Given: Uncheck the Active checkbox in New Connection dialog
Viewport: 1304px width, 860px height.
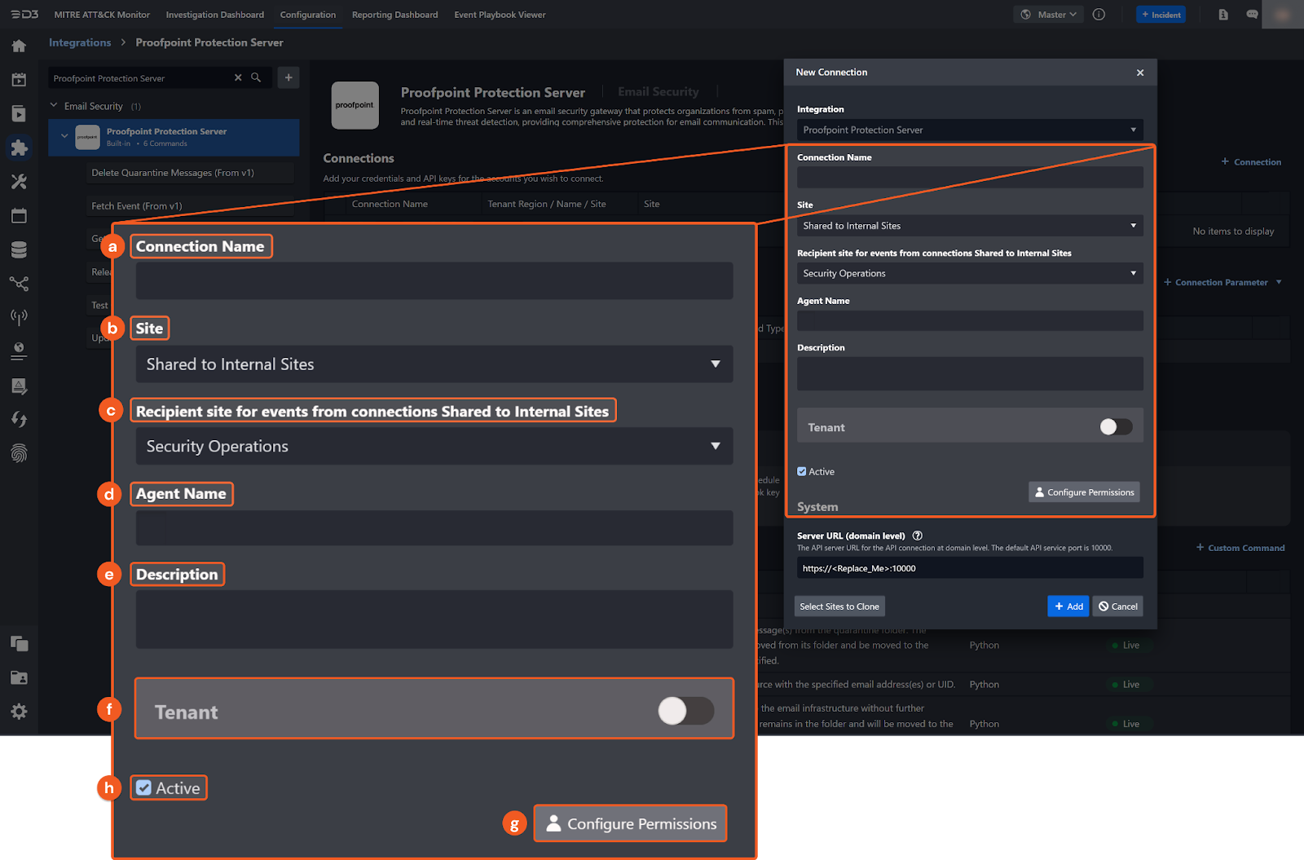Looking at the screenshot, I should (802, 471).
